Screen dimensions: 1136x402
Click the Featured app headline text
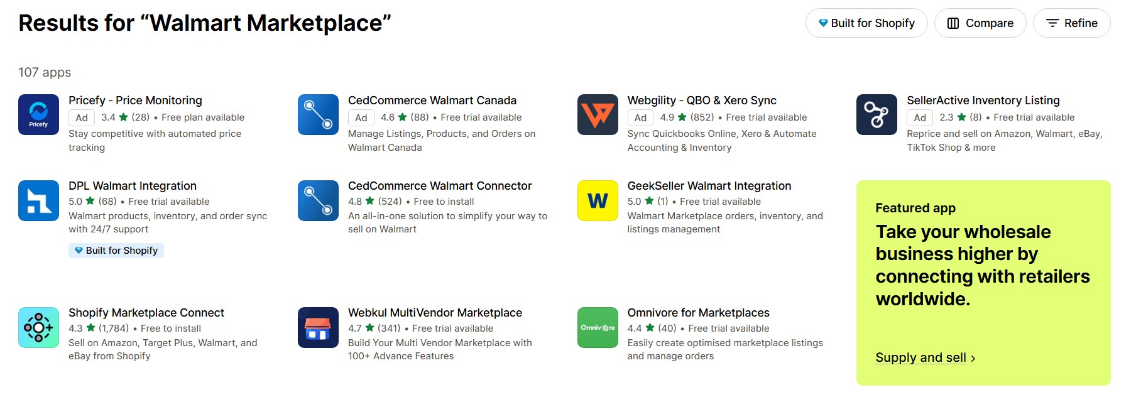pos(982,265)
